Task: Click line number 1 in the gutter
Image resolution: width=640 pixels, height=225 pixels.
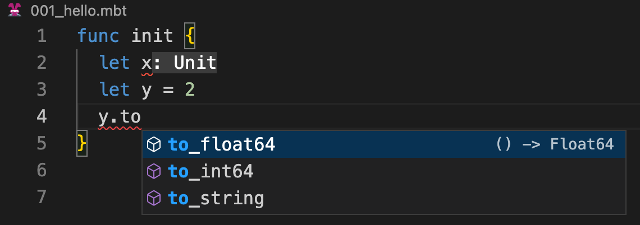Action: (x=41, y=37)
